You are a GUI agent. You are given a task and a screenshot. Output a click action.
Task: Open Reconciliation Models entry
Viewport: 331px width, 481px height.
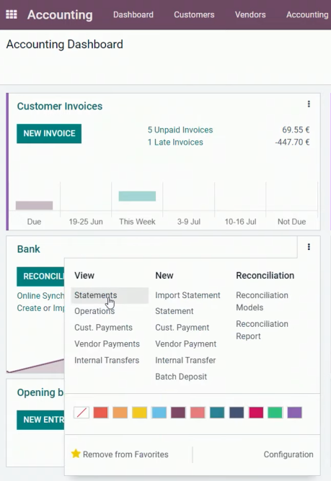pyautogui.click(x=262, y=301)
